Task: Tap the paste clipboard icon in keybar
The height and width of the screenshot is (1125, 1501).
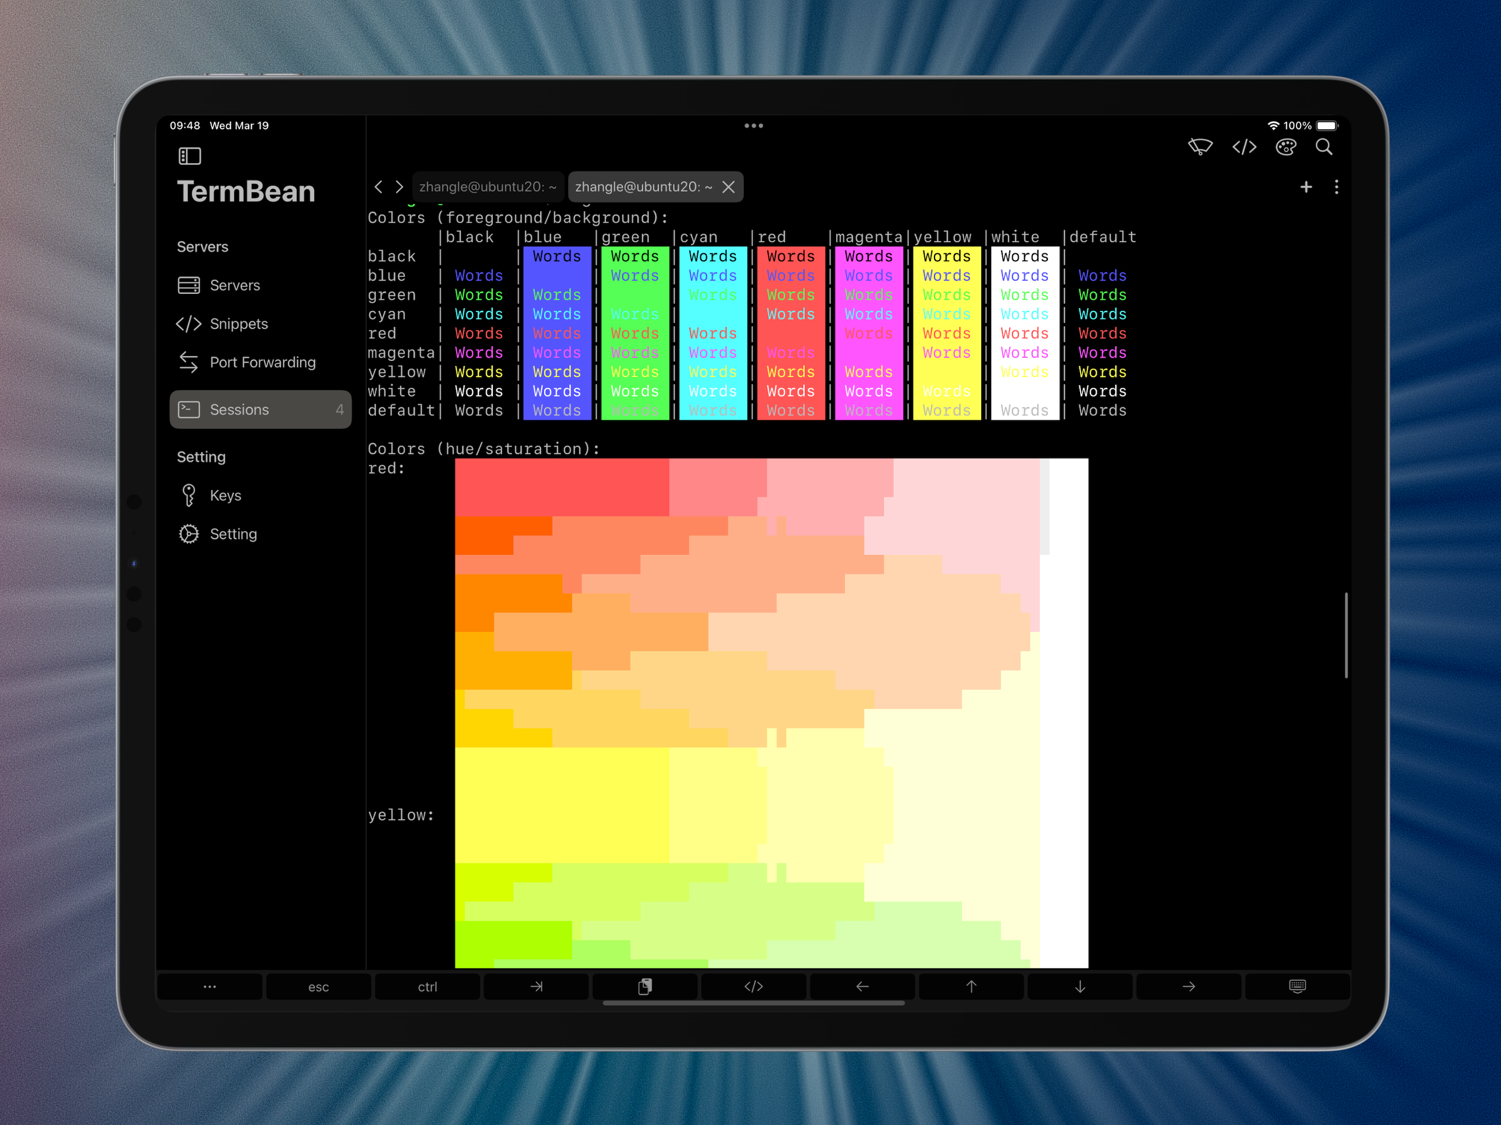Action: [644, 987]
